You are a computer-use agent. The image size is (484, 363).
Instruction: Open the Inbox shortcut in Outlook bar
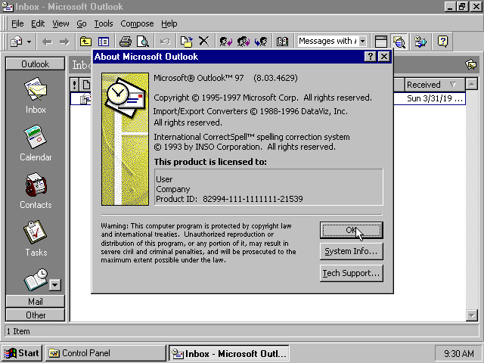(x=35, y=95)
